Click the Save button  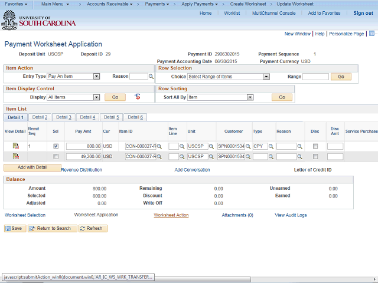(15, 228)
